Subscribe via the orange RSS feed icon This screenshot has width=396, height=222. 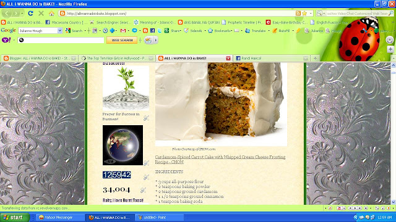(298, 14)
